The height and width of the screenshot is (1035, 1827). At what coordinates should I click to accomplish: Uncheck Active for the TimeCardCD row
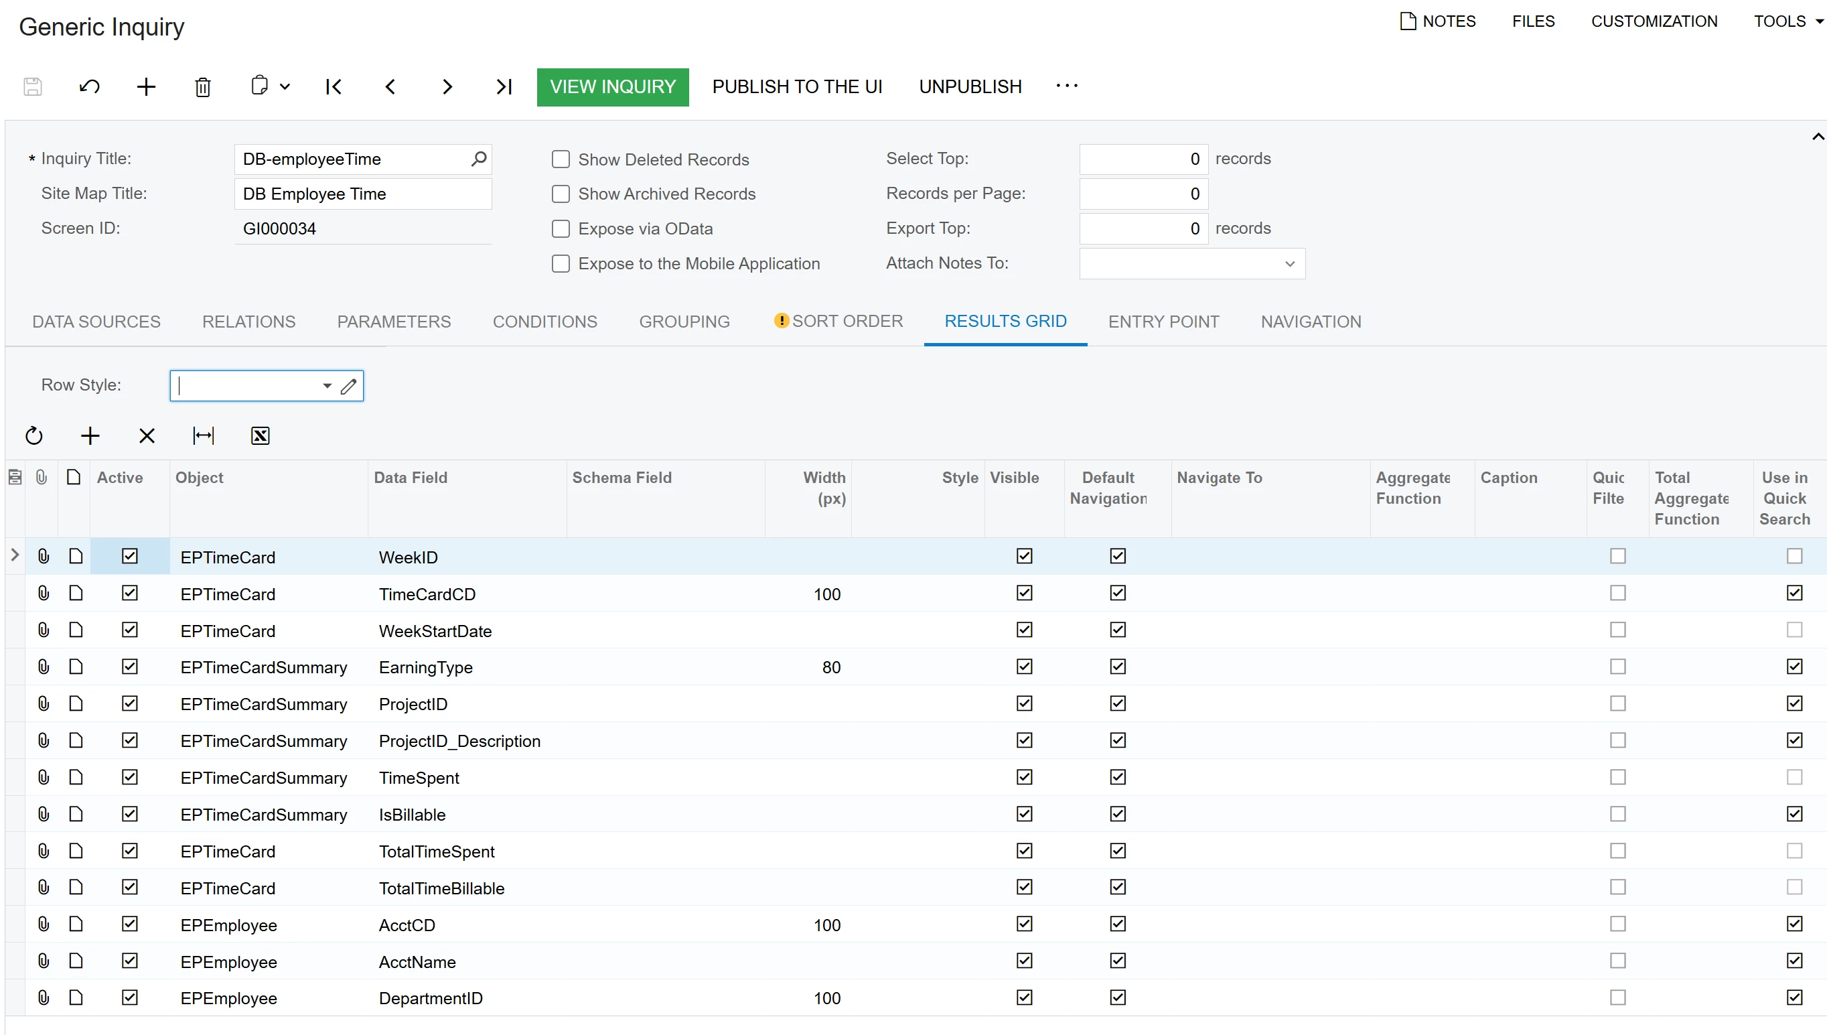click(x=129, y=594)
